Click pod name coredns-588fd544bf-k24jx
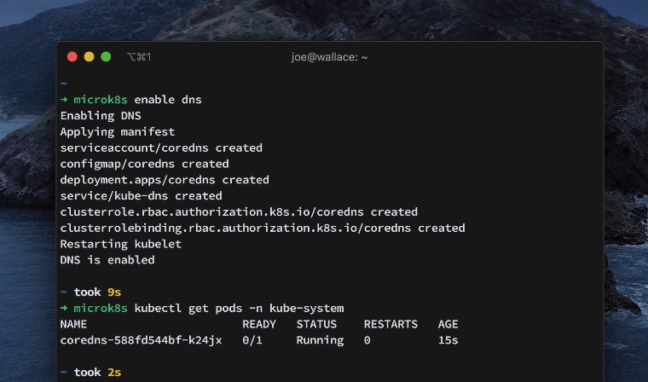 (x=141, y=340)
